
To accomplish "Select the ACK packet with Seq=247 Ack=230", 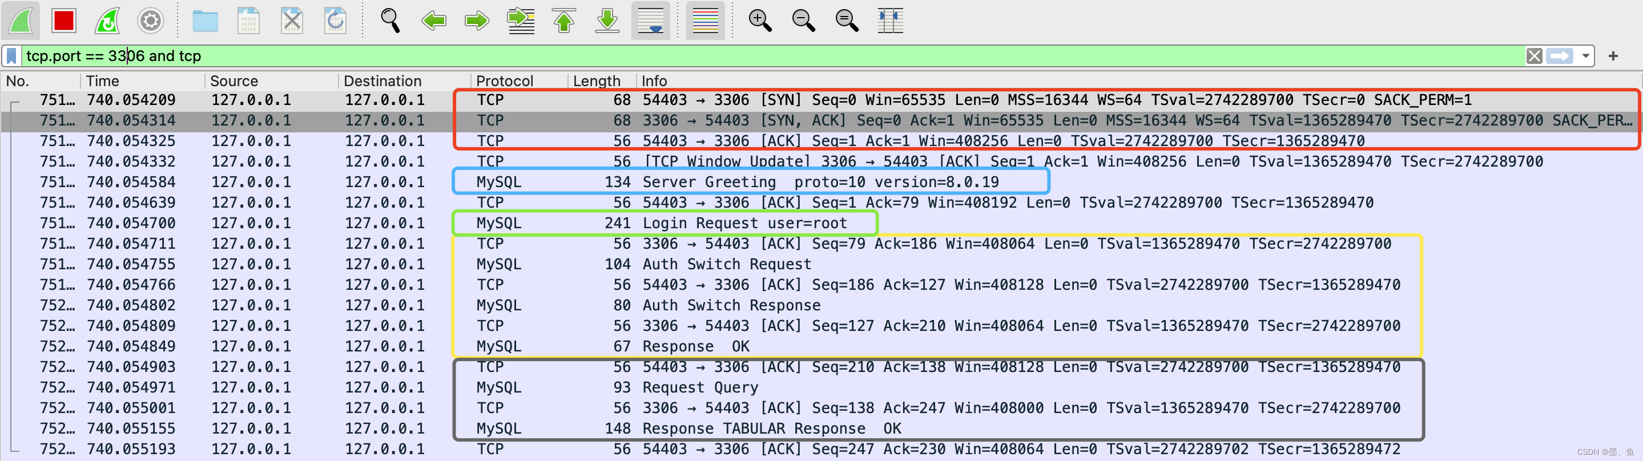I will (x=821, y=449).
